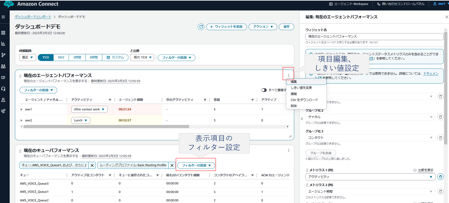Image resolution: width=449 pixels, height=203 pixels.
Task: Delete Metric 1 Activity with trash icon
Action: (441, 177)
